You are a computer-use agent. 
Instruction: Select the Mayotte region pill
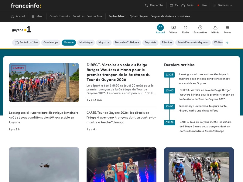point(104,42)
